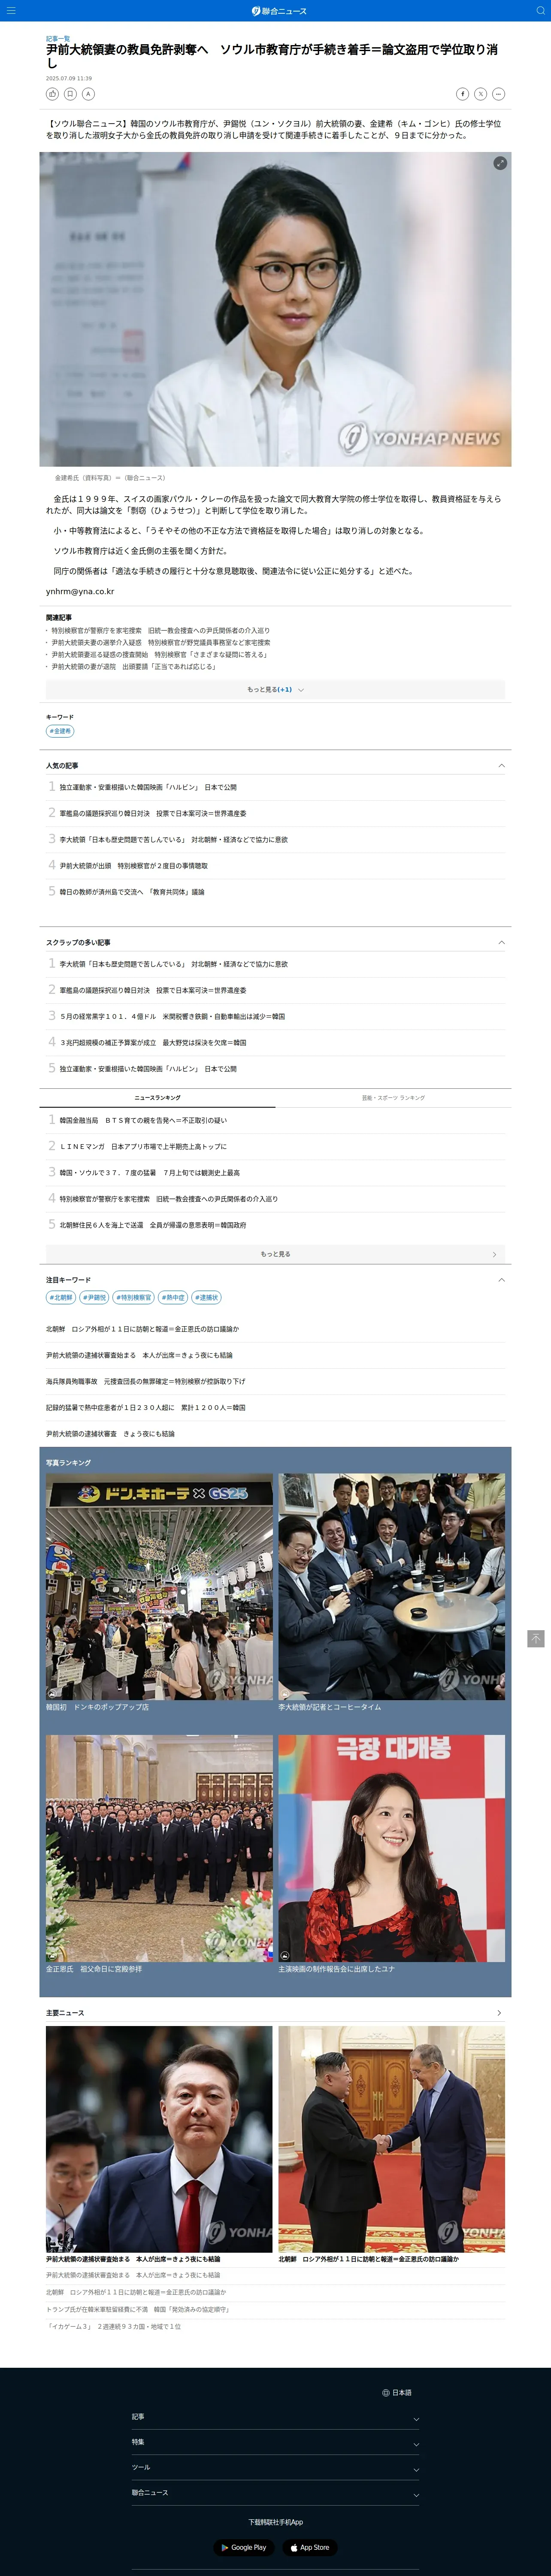Change font size with the A icon
Screen dimensions: 551x2576
coord(88,94)
